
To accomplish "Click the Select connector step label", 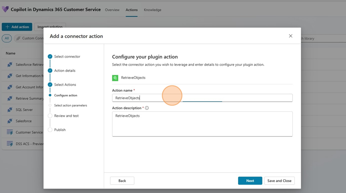I will (67, 57).
